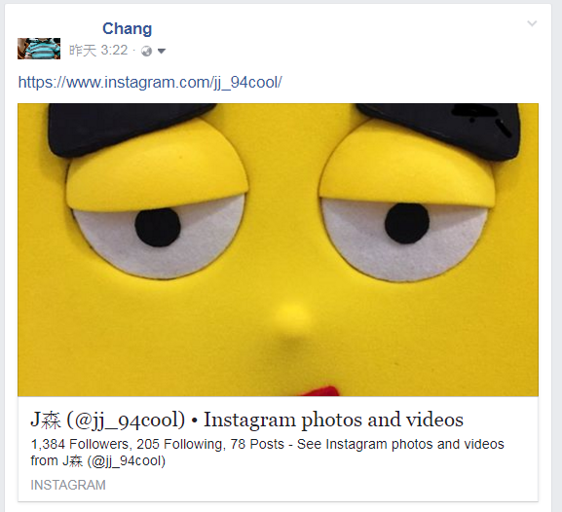This screenshot has height=512, width=562.
Task: Click the poster's striped-shirt avatar
Action: pos(39,49)
